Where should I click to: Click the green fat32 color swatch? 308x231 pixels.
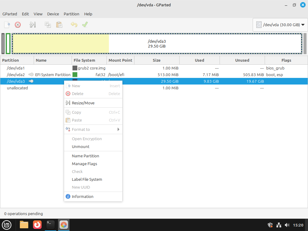[75, 75]
